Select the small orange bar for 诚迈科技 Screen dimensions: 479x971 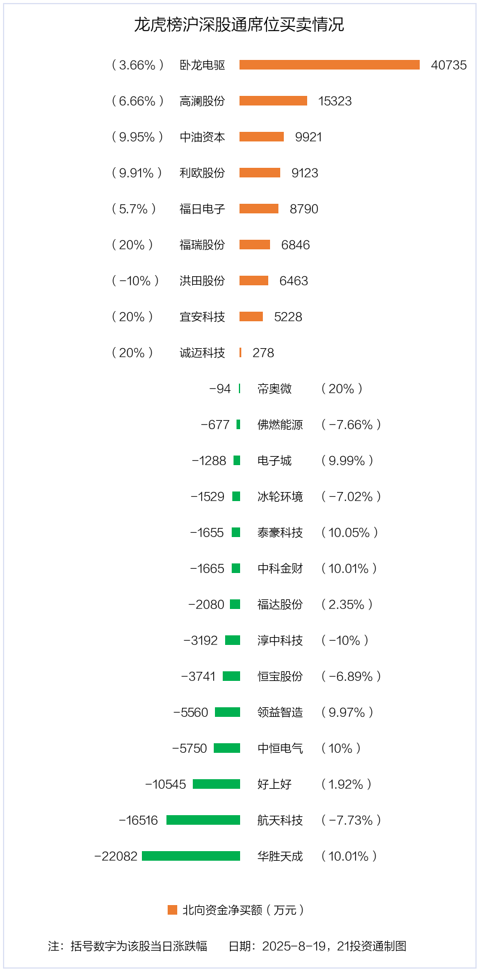coord(240,352)
